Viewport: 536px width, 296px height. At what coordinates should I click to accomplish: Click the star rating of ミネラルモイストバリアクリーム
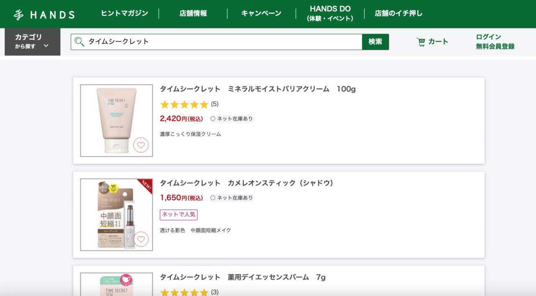(x=184, y=104)
